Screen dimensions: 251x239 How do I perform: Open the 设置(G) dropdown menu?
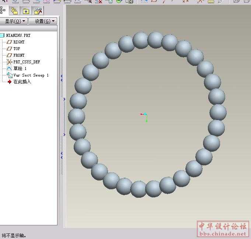[x=43, y=21]
